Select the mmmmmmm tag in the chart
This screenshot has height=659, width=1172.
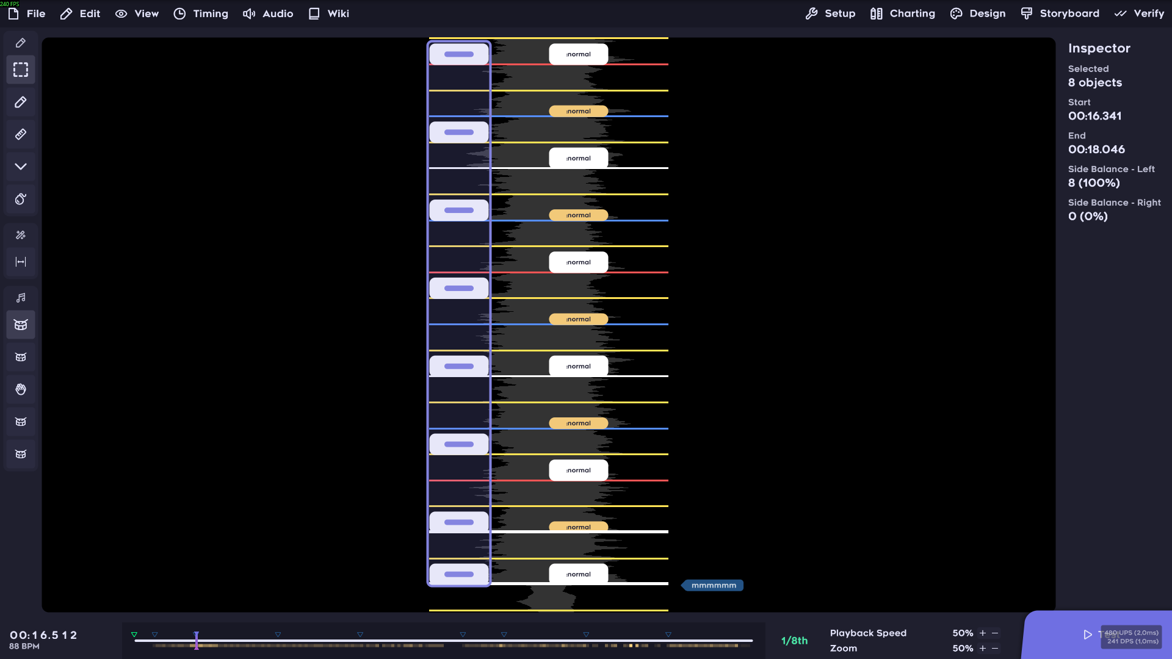click(713, 586)
